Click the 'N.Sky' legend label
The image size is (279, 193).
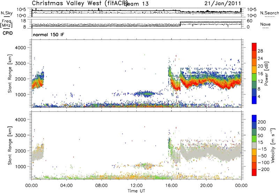7,13
